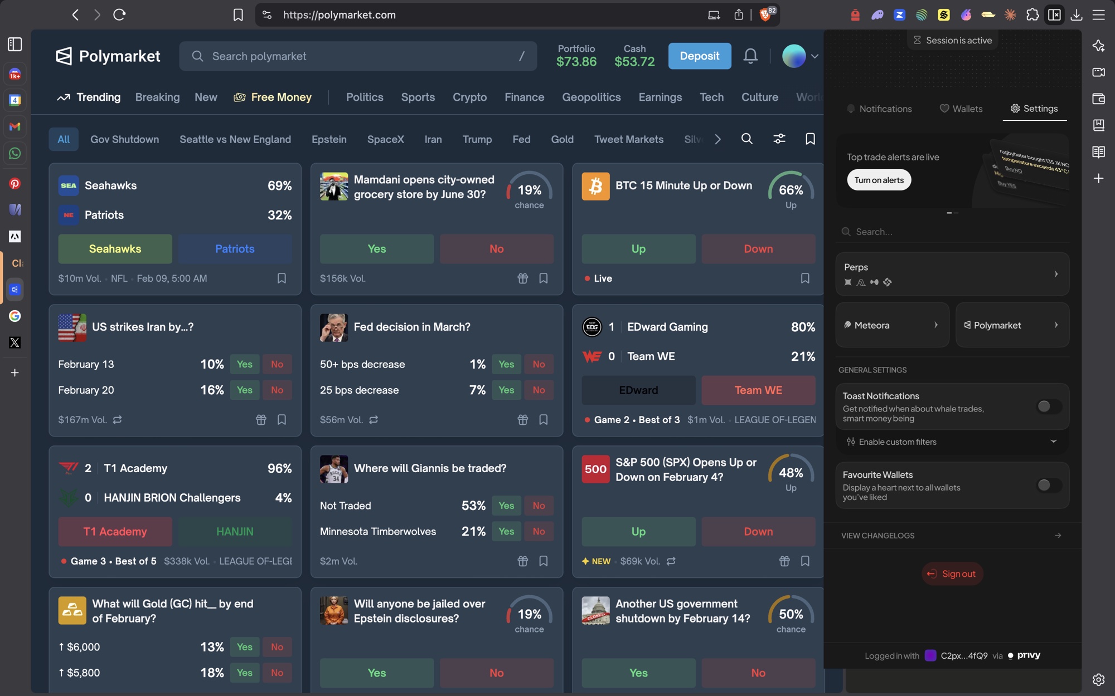Open Google in browser sidebar

(x=15, y=316)
